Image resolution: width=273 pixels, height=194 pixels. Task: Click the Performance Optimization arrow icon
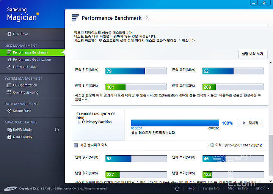coord(9,60)
